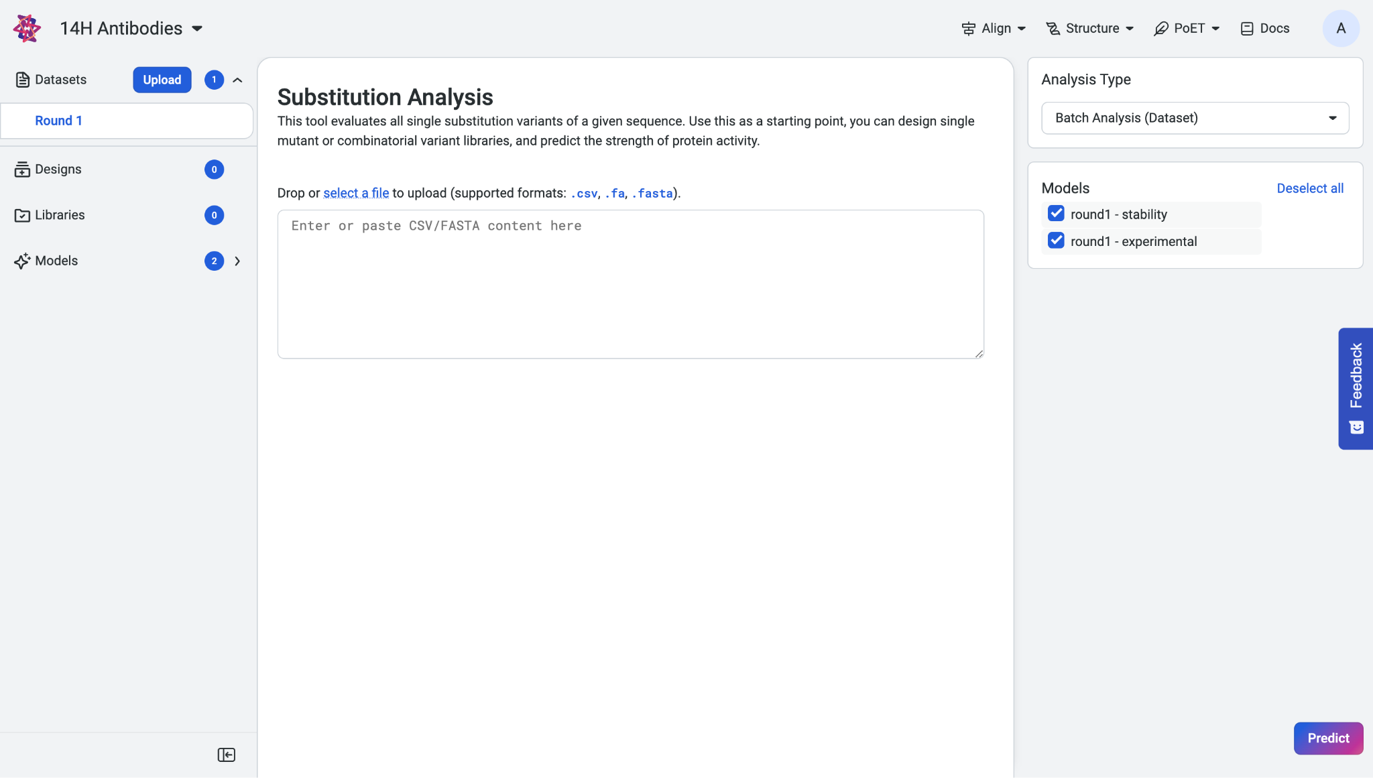
Task: Click the Substitution Analysis heading
Action: 385,97
